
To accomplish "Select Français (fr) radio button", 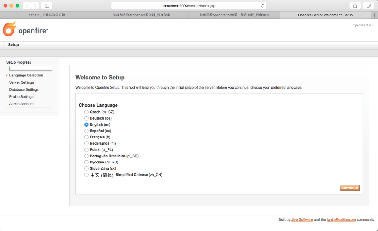I will point(87,137).
